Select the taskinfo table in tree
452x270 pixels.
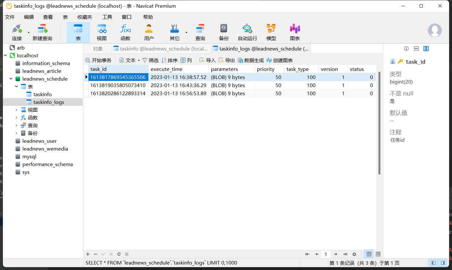tap(42, 94)
